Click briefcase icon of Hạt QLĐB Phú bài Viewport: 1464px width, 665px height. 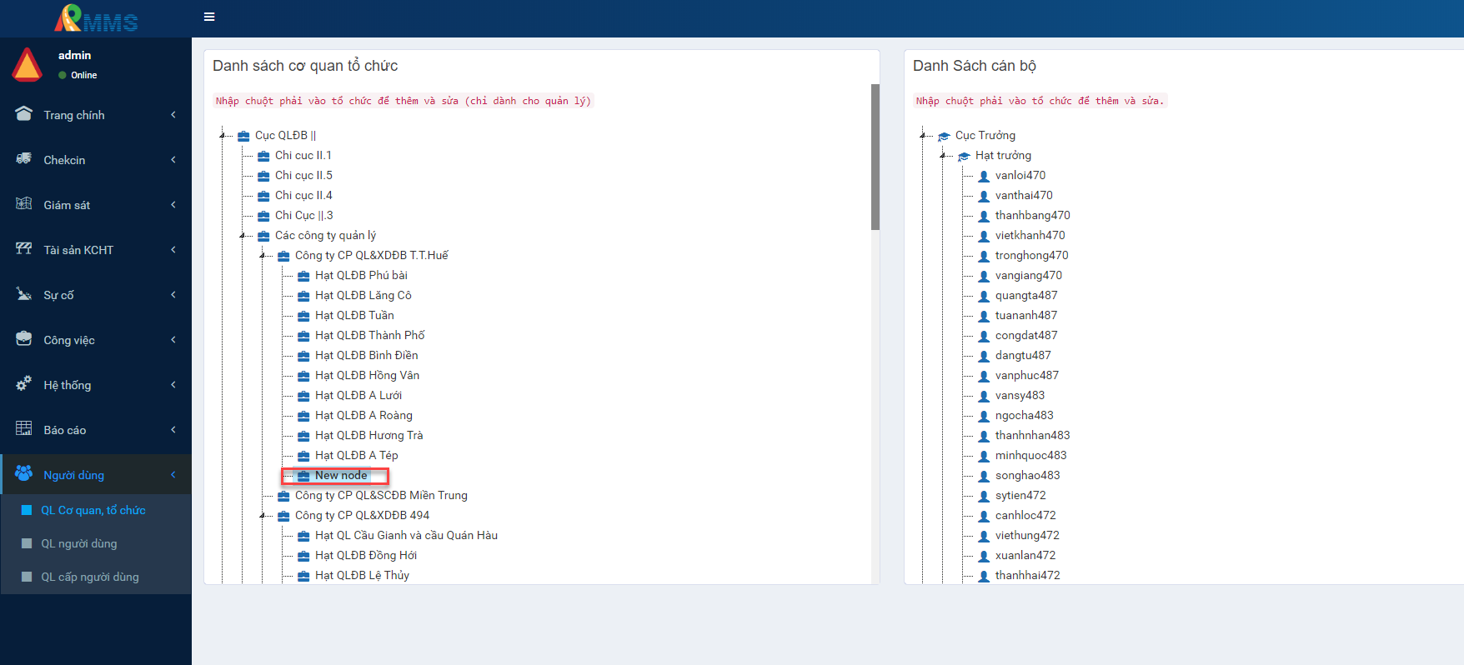pyautogui.click(x=303, y=276)
